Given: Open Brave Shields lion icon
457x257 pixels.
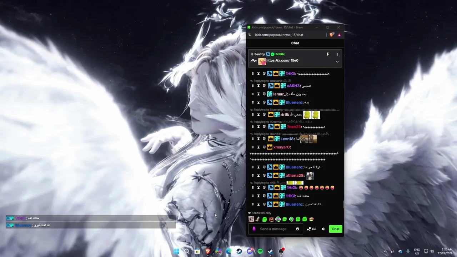Looking at the screenshot, I should pyautogui.click(x=332, y=35).
